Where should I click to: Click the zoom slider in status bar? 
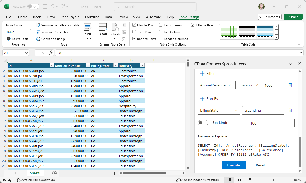point(274,180)
